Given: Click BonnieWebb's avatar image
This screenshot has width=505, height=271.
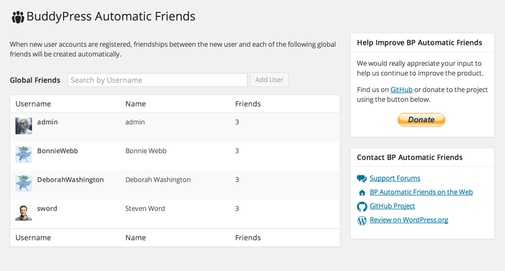Looking at the screenshot, I should [23, 154].
